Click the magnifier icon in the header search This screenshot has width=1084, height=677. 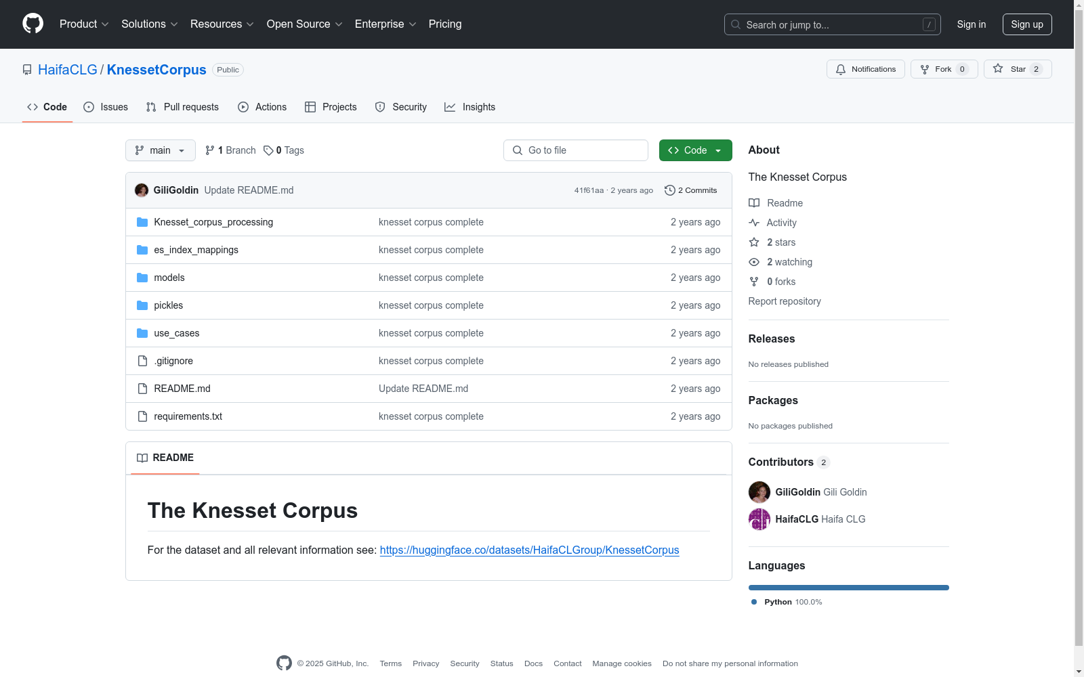[736, 24]
